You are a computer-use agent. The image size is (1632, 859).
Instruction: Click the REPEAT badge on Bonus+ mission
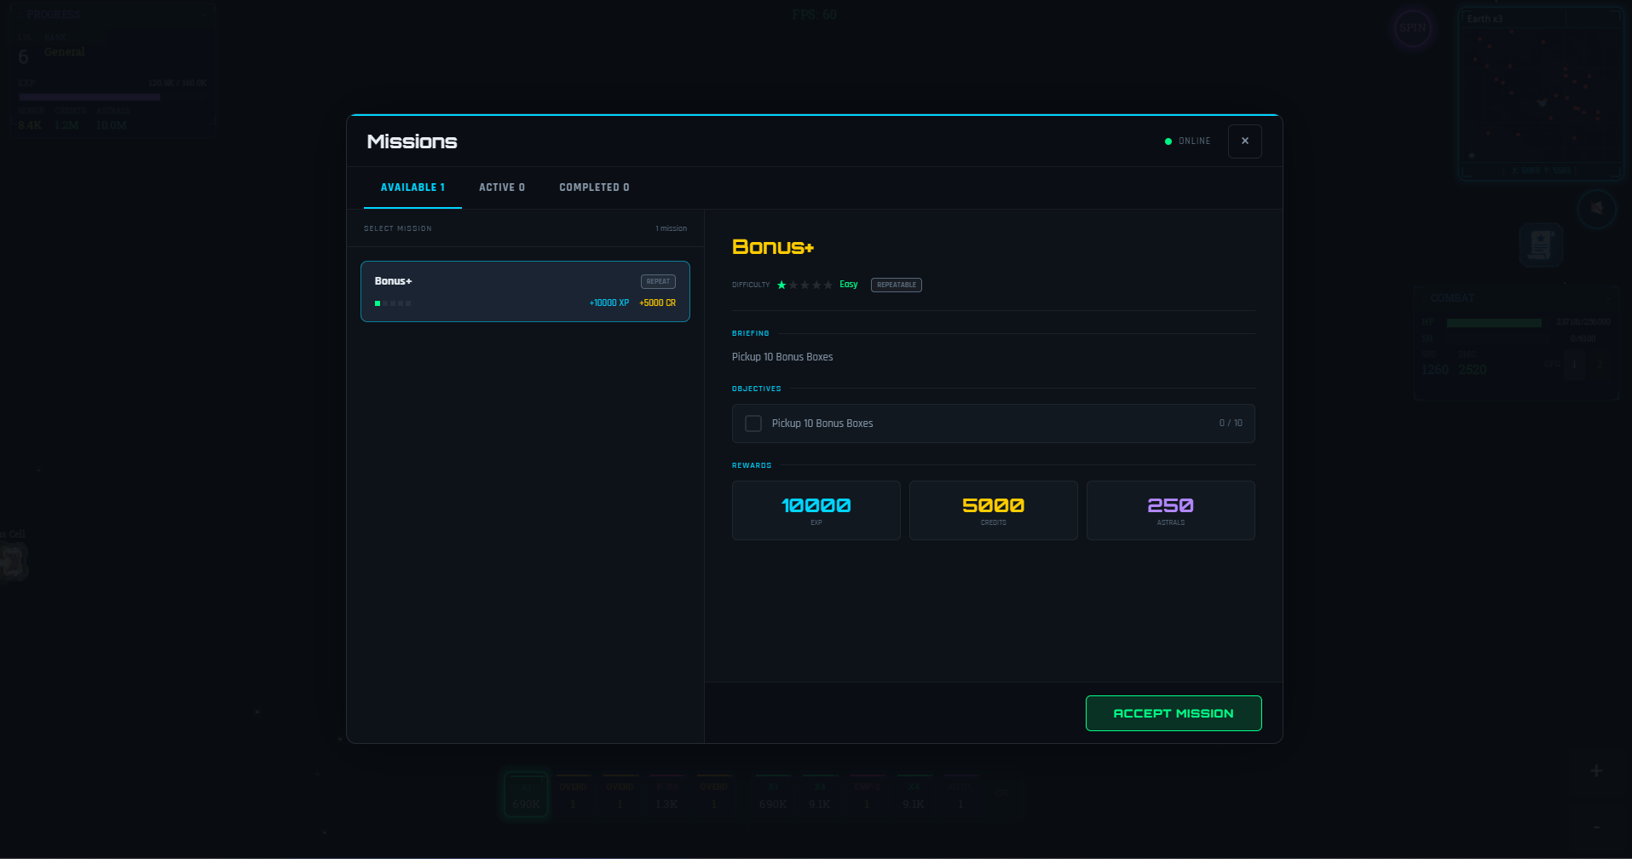pyautogui.click(x=657, y=281)
